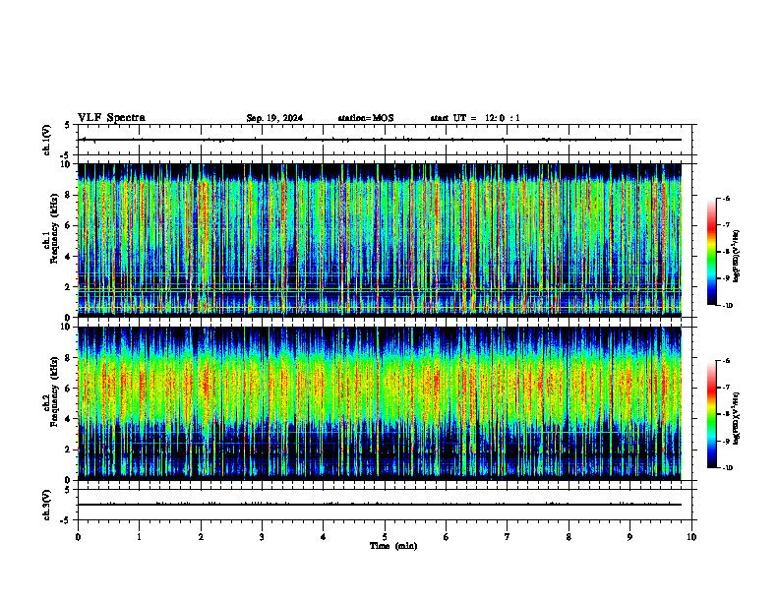The height and width of the screenshot is (602, 779).
Task: Click the "-10" label on ch.2 colorbar
Action: pos(727,468)
